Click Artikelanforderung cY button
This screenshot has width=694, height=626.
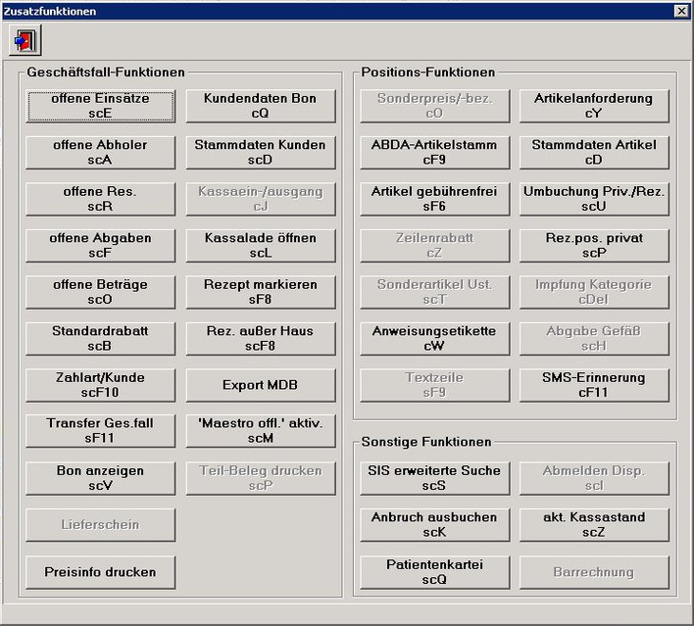click(594, 106)
